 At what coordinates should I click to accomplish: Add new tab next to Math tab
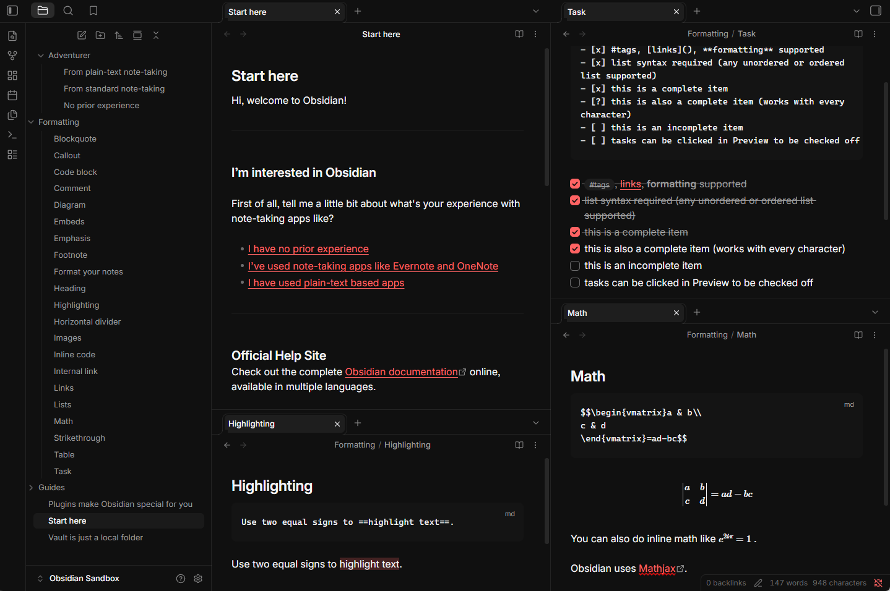tap(697, 312)
